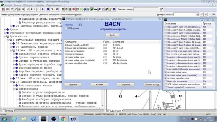The height and width of the screenshot is (122, 217).
Task: Check the group 196 O2 sensor checkbox
Action: click(165, 27)
